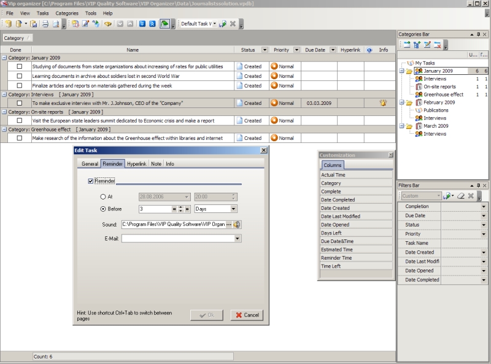Play the reminder sound speaker icon
Screen dimensions: 491x364
[x=237, y=225]
